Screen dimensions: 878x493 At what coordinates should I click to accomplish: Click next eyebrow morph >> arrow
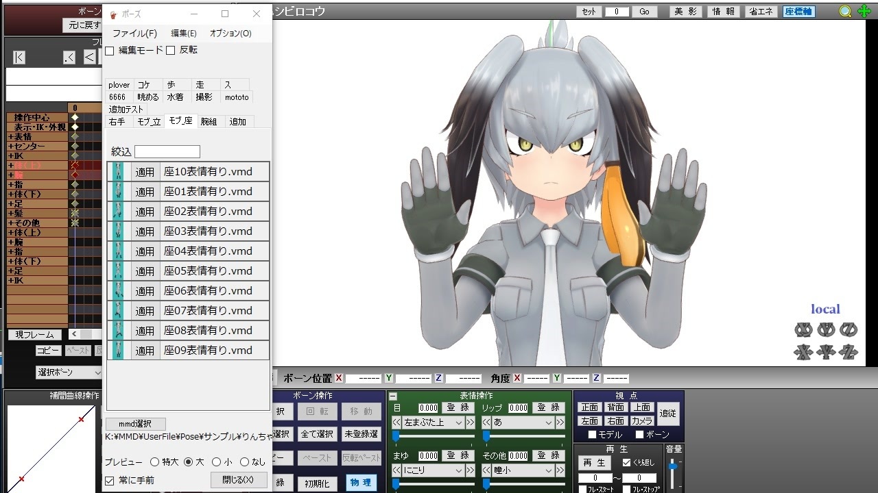click(471, 470)
